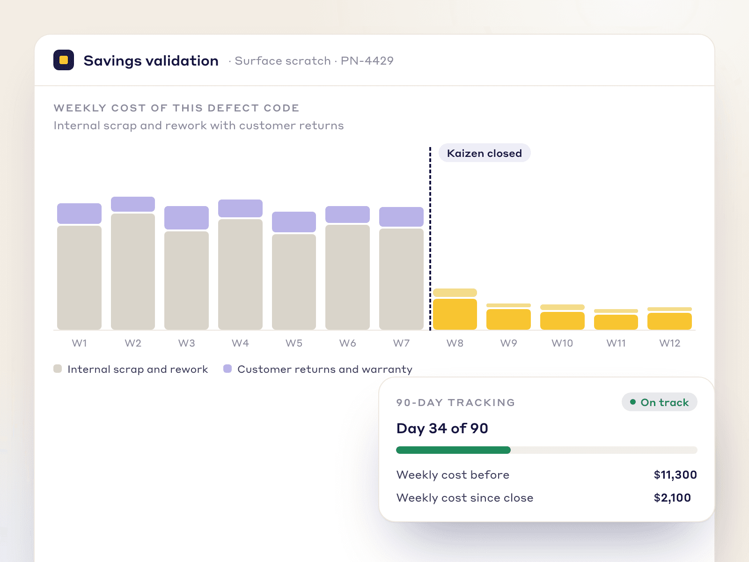Screen dimensions: 749x562
Task: Click the W10 yellow bar
Action: click(x=562, y=321)
